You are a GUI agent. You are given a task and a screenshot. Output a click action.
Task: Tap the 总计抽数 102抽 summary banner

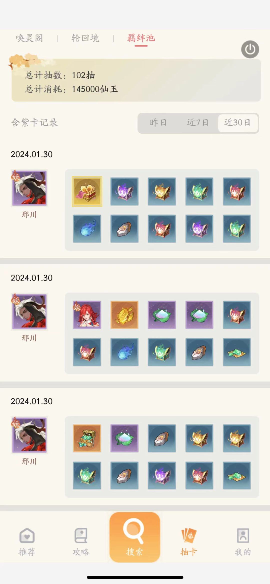click(136, 80)
